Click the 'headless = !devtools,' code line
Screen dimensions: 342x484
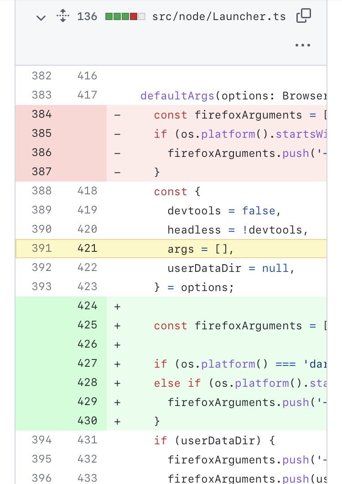coord(217,229)
